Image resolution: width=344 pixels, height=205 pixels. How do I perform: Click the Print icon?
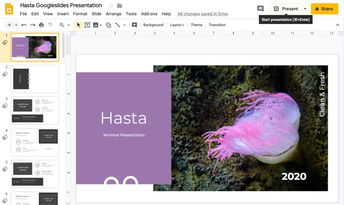tap(41, 25)
